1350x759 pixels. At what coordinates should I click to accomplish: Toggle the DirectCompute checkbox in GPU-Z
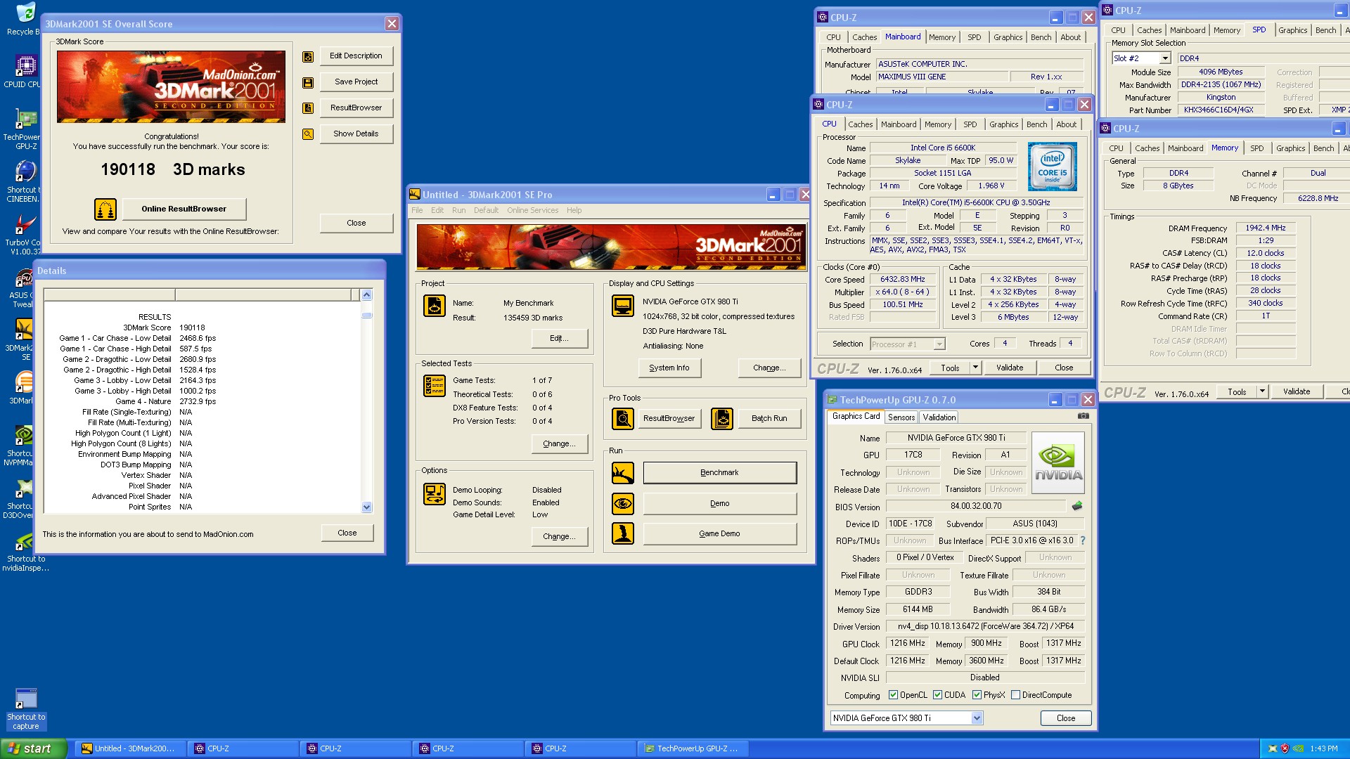tap(1015, 695)
